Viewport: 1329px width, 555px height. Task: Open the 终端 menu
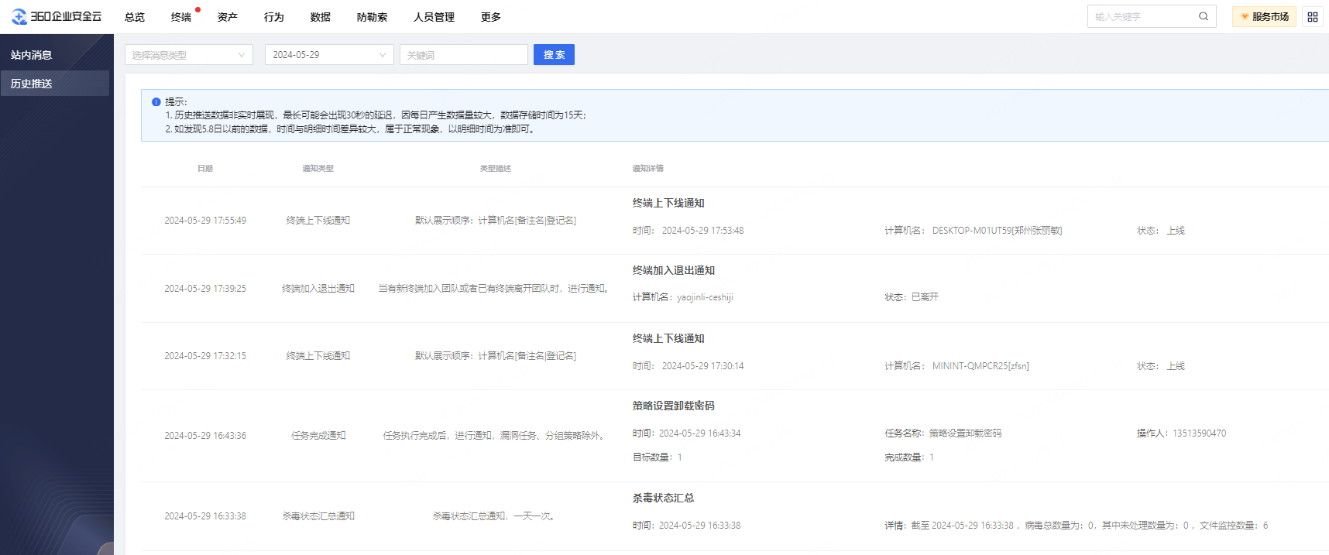coord(181,17)
